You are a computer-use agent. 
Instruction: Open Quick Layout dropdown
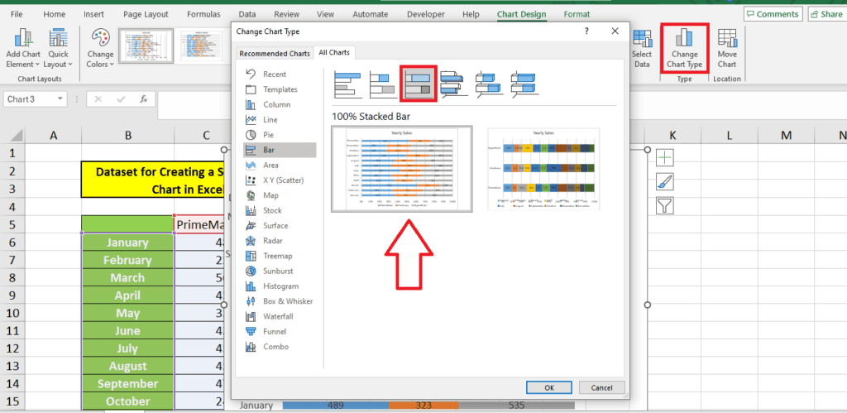click(58, 49)
